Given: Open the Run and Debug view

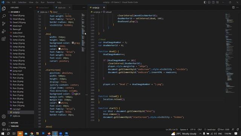Looking at the screenshot, I should click(x=4, y=31).
